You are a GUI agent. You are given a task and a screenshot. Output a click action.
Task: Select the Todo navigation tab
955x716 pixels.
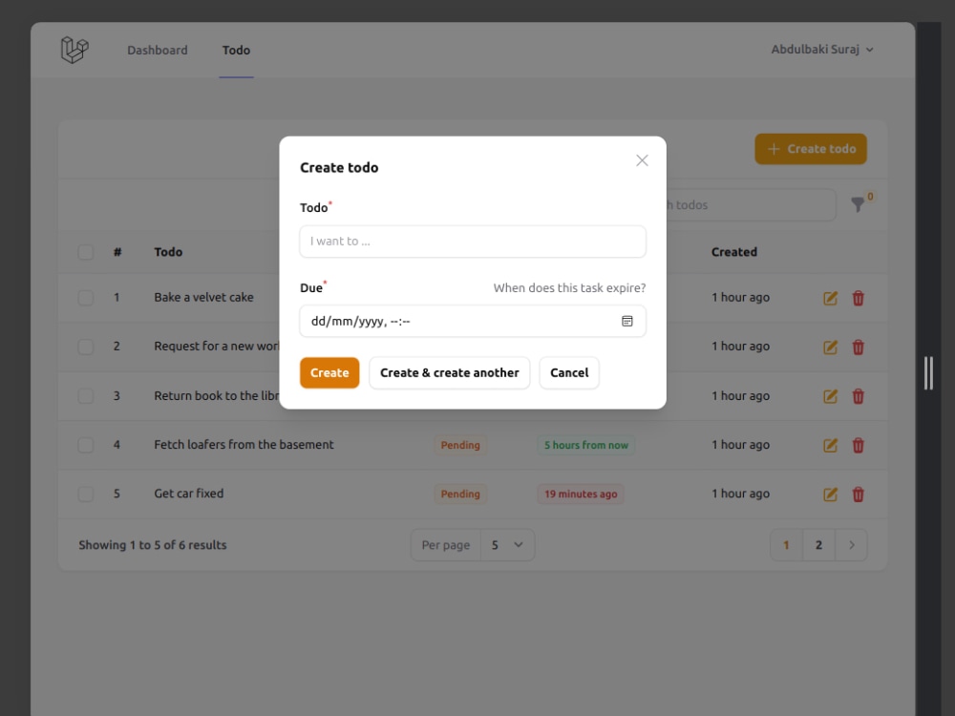(x=236, y=50)
